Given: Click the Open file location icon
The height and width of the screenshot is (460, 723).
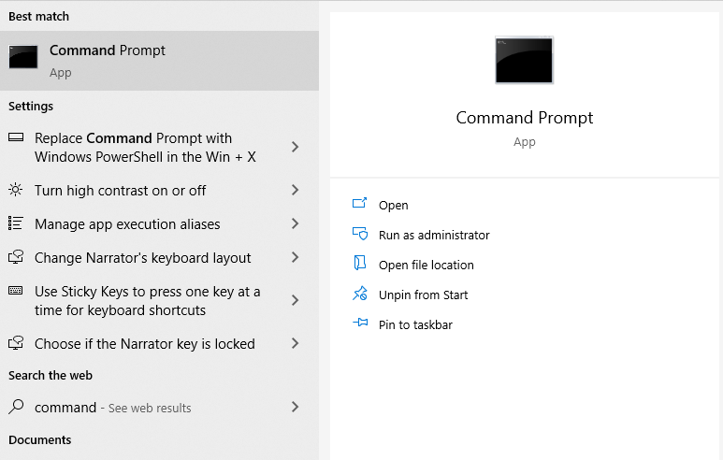Looking at the screenshot, I should pyautogui.click(x=359, y=265).
